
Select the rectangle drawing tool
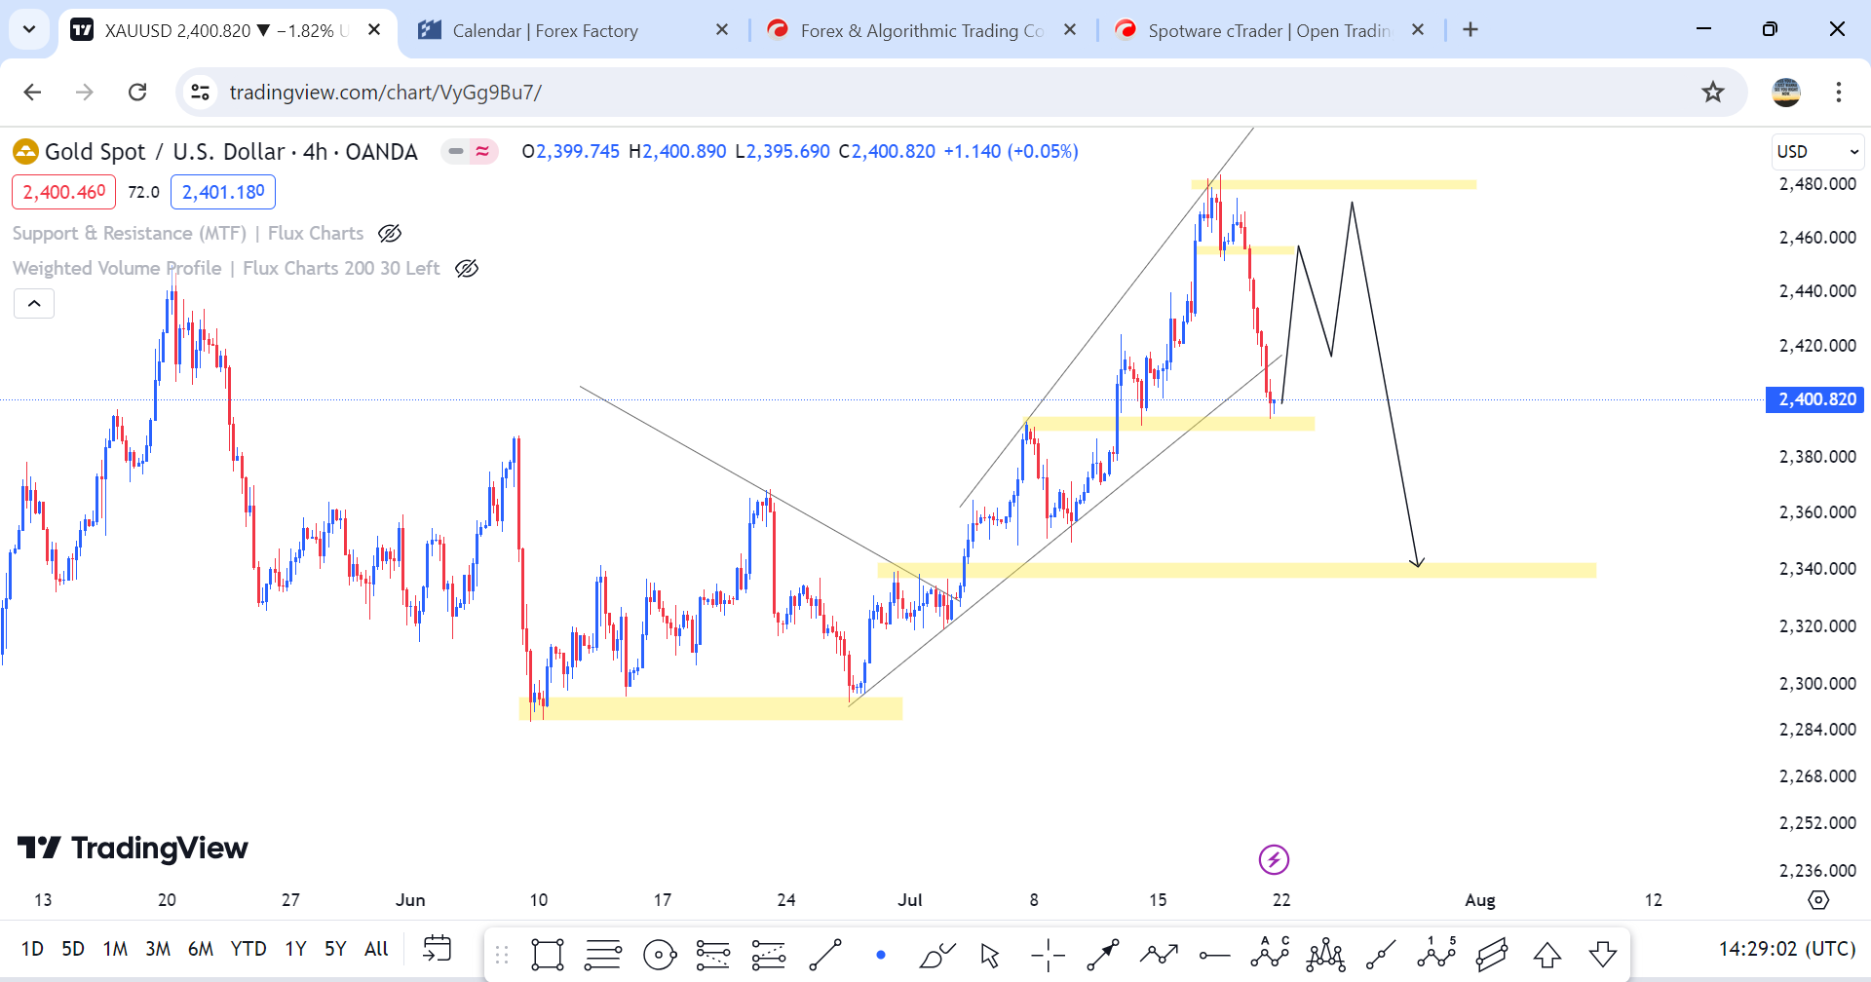(548, 955)
